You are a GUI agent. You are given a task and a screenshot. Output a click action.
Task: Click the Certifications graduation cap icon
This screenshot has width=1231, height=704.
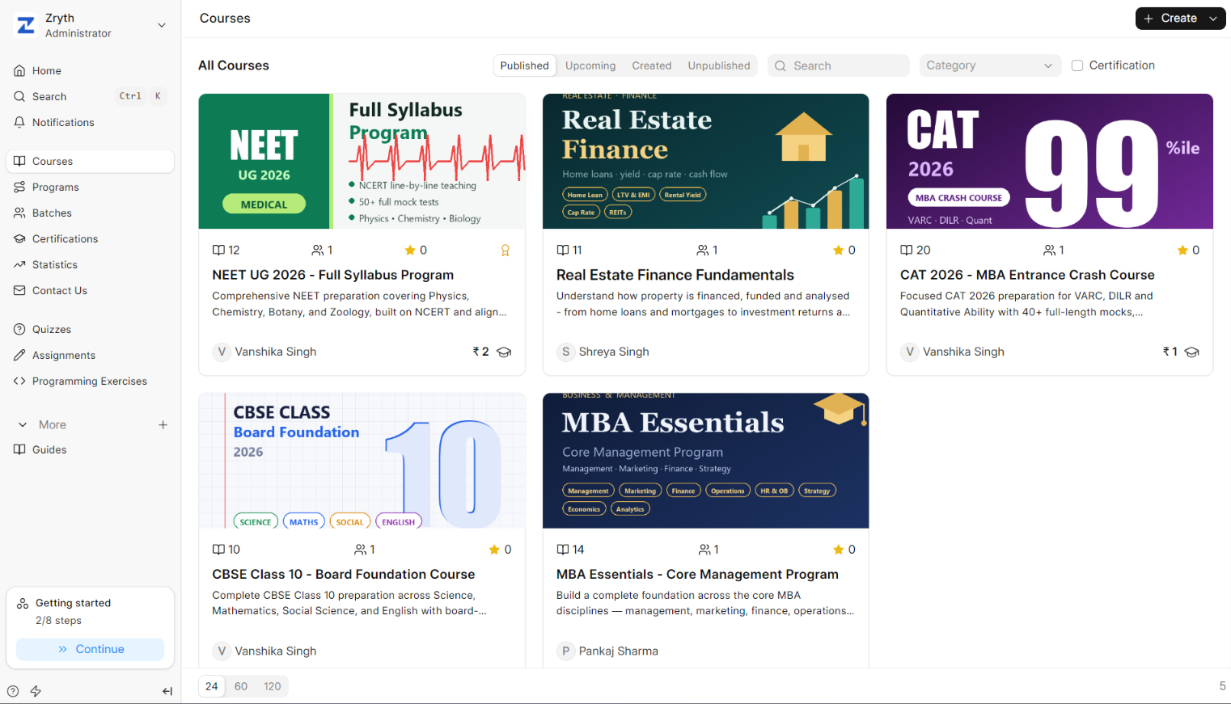pos(19,238)
